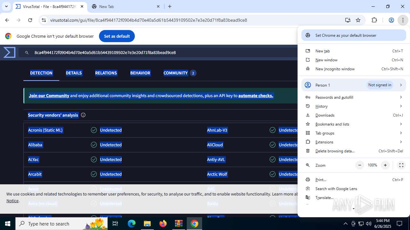410x230 pixels.
Task: Click the undetected check icon for Arcabit
Action: [94, 174]
